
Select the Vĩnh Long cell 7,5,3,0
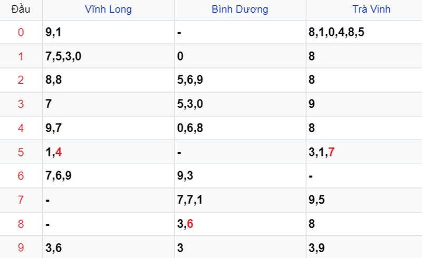63,56
